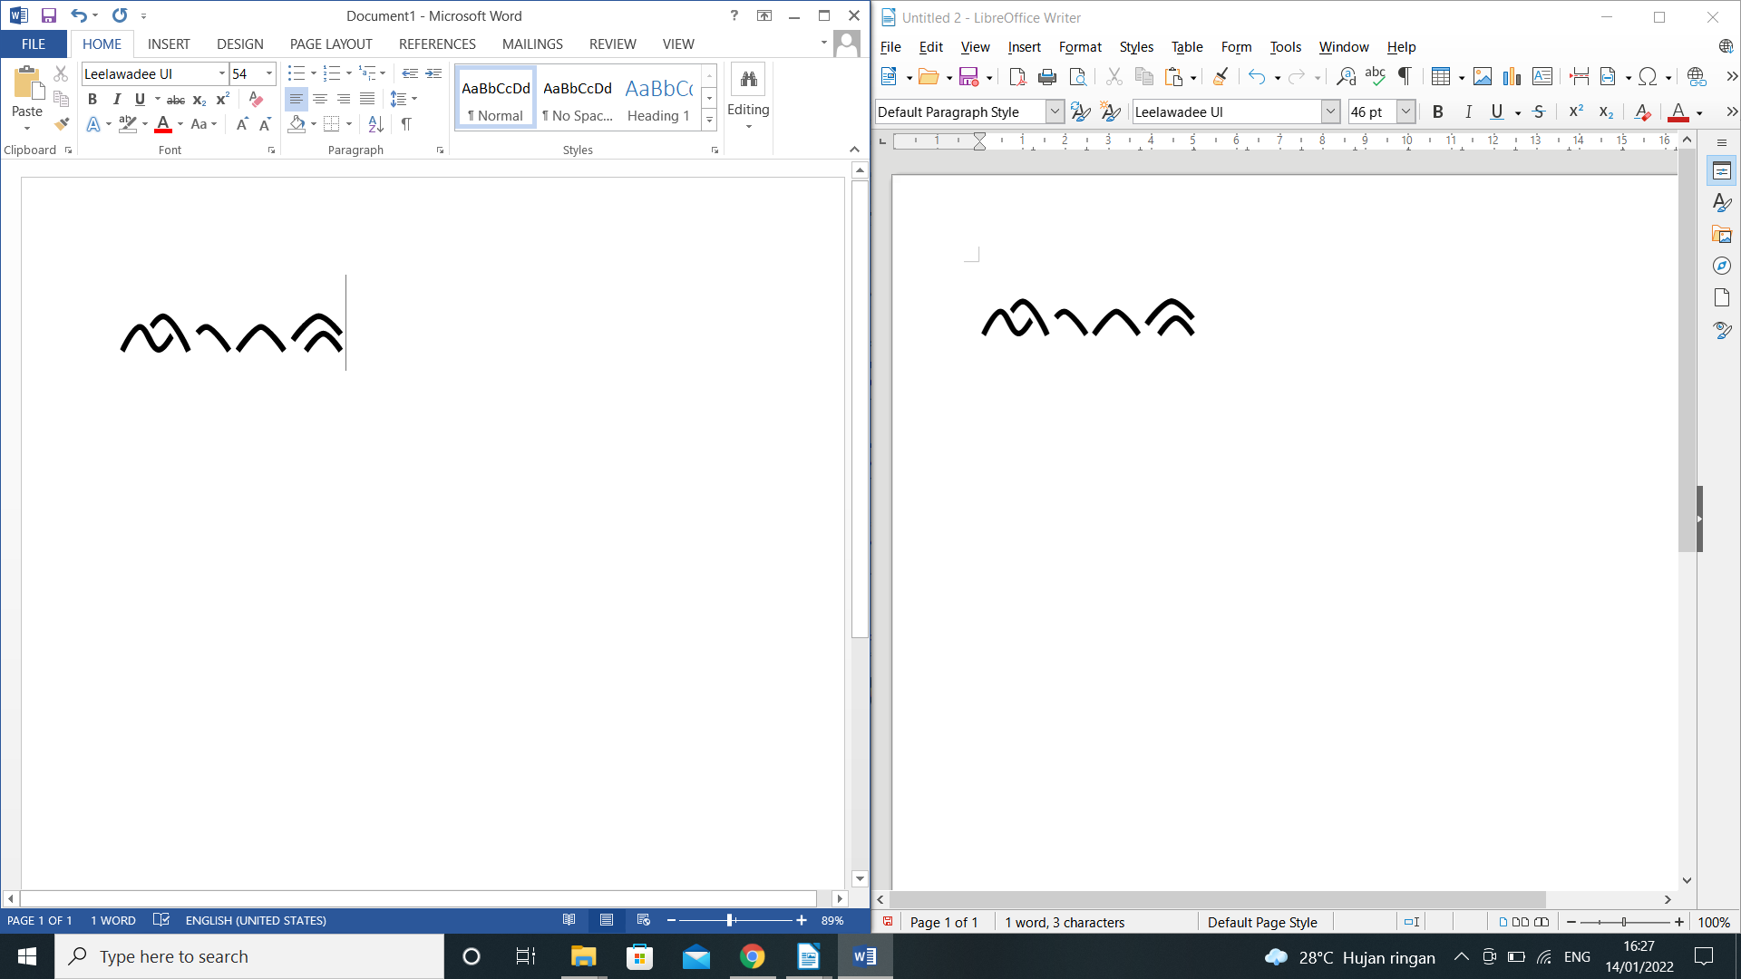Click Word's Decrease Indent icon
Image resolution: width=1741 pixels, height=979 pixels.
pyautogui.click(x=410, y=73)
